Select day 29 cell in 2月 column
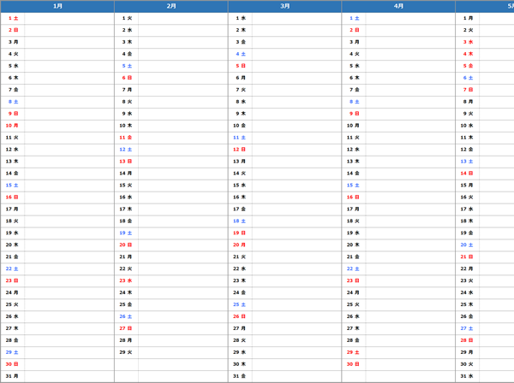 click(126, 352)
